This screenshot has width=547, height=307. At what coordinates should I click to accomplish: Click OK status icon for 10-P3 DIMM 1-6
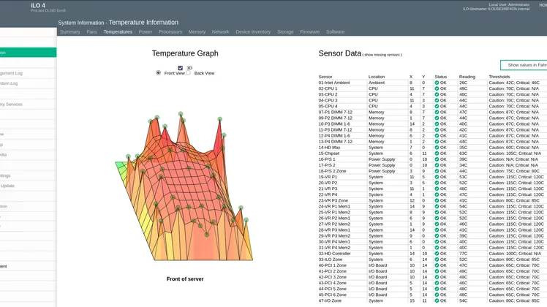[437, 124]
